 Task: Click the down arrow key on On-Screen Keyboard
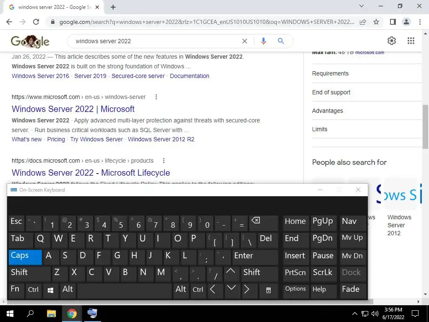click(231, 290)
